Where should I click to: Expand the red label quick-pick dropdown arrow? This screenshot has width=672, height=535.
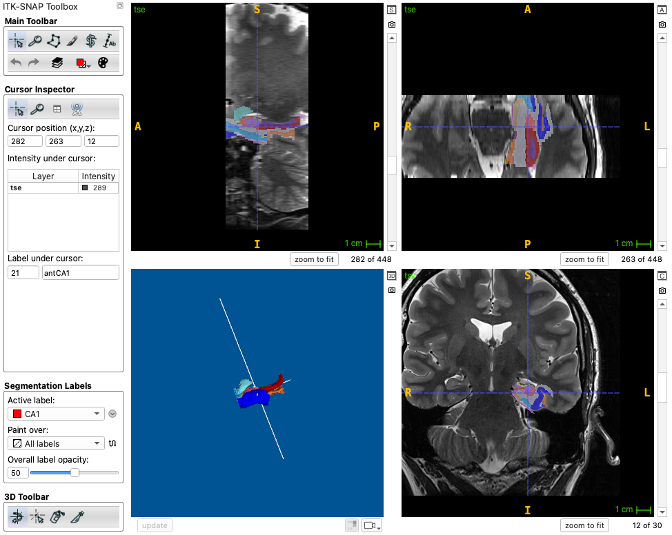click(88, 65)
